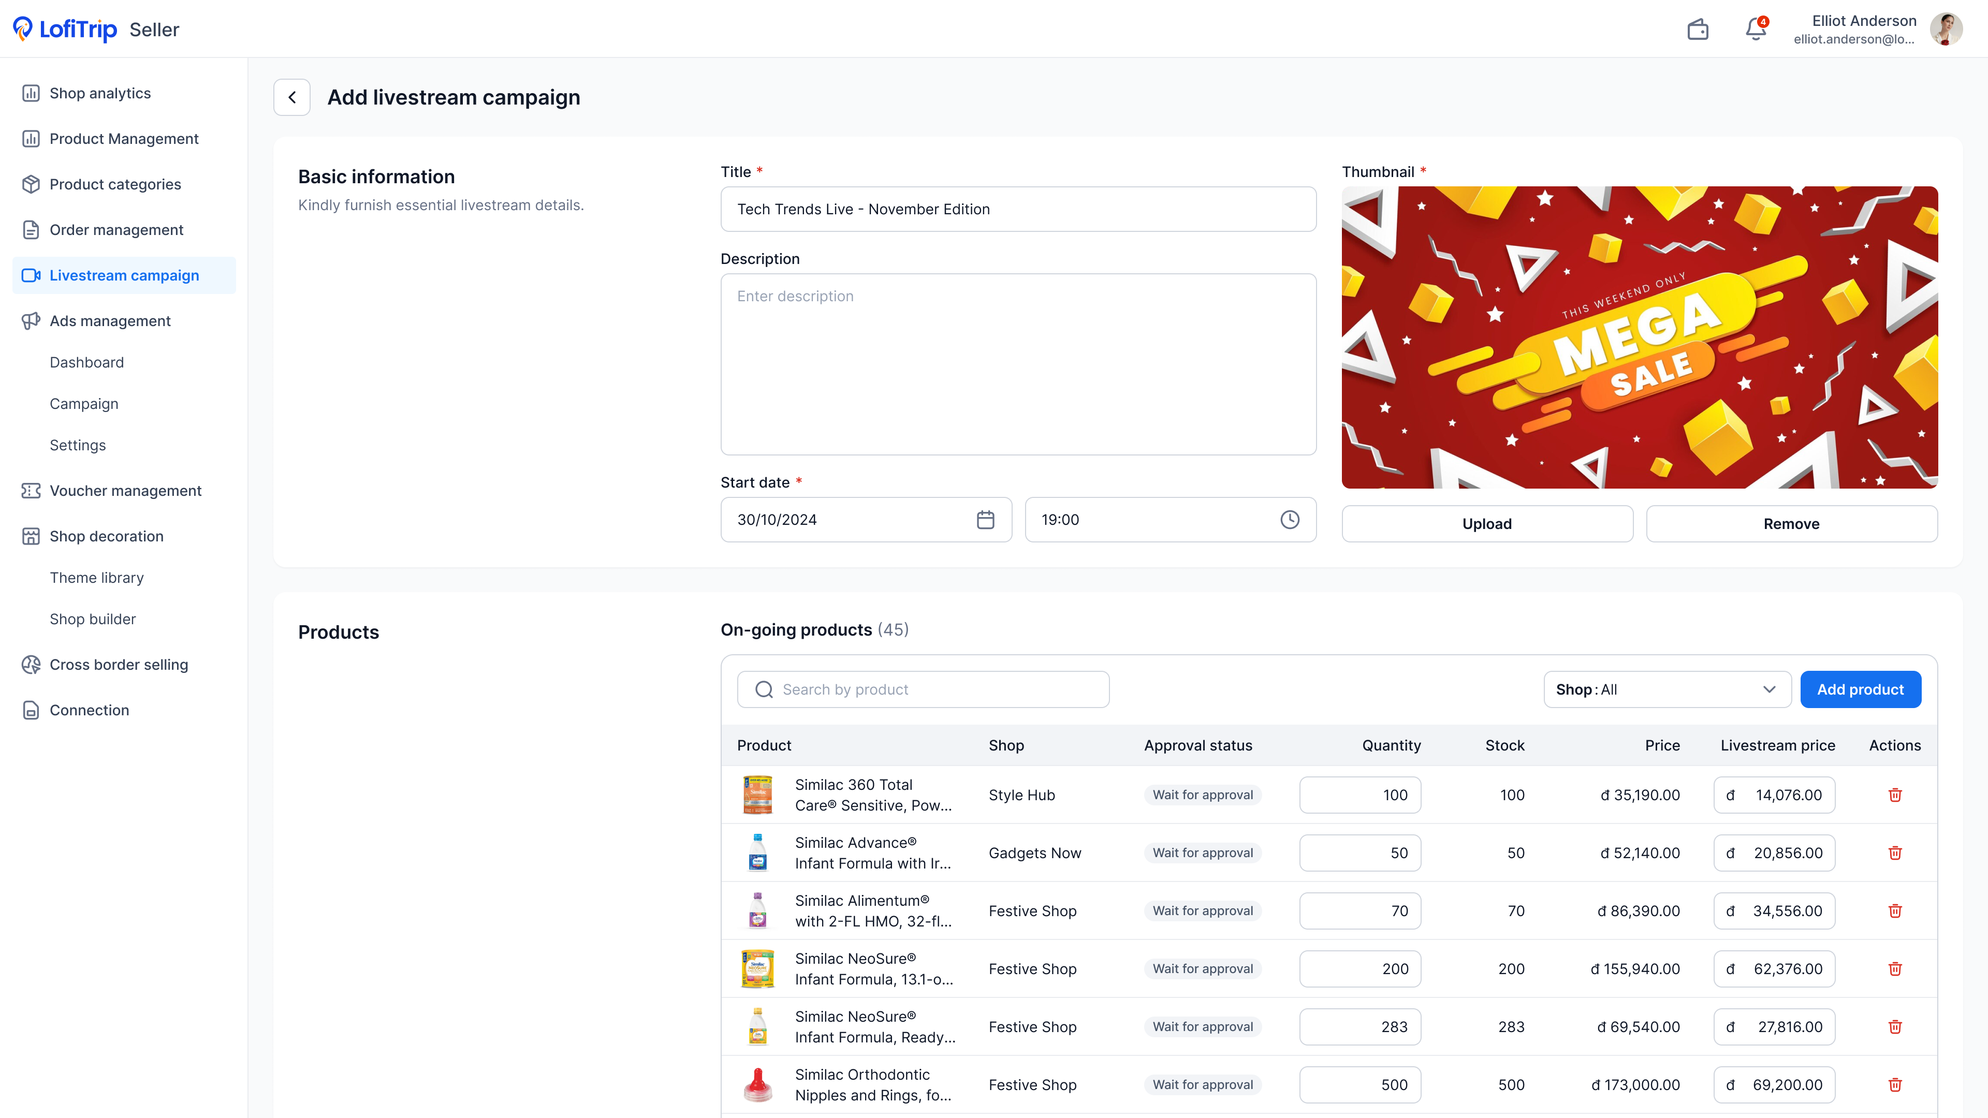The width and height of the screenshot is (1988, 1118).
Task: Expand the Shop: All dropdown
Action: 1667,689
